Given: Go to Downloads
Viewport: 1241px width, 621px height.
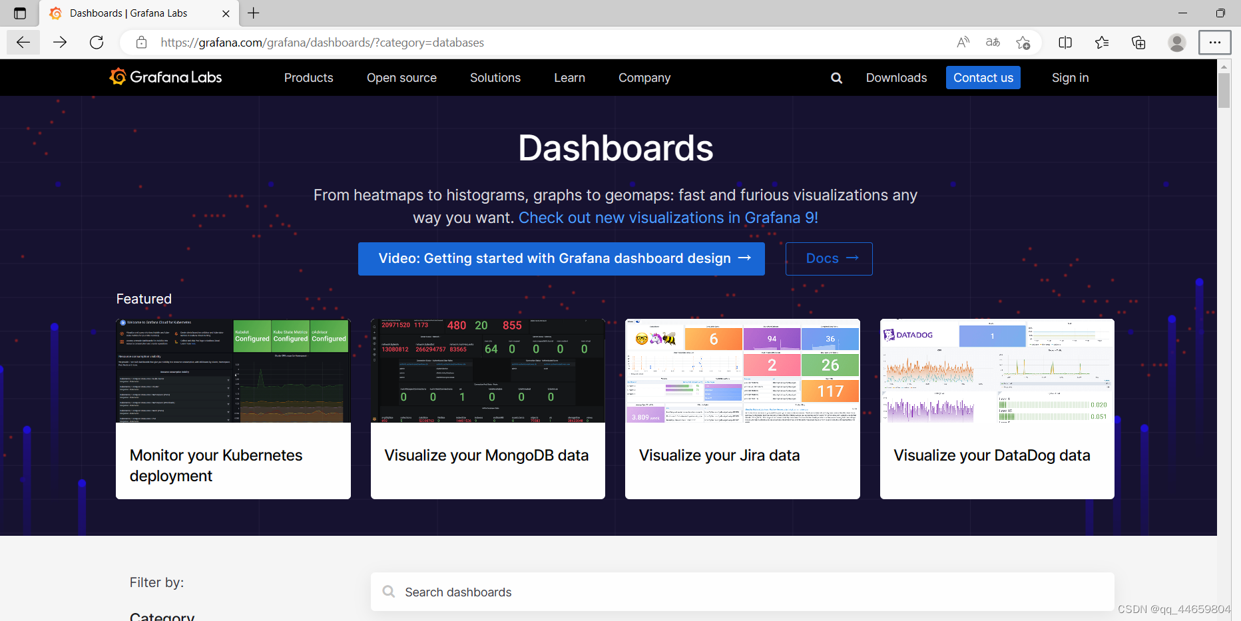Looking at the screenshot, I should 896,78.
